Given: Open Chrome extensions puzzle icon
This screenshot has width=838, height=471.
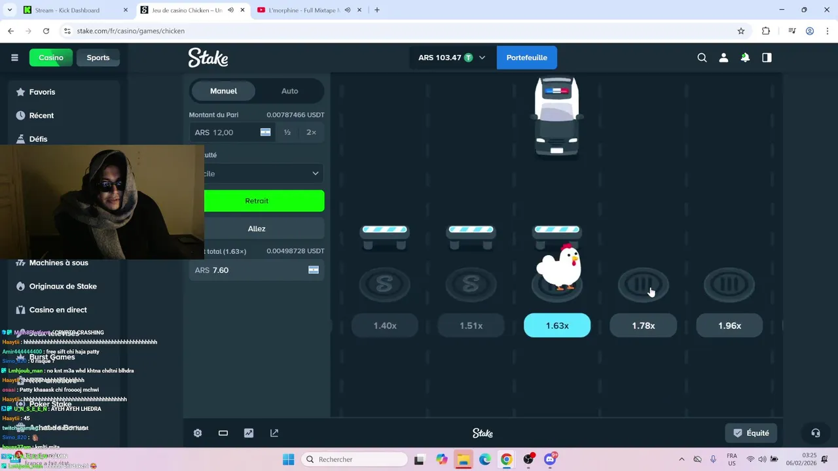Looking at the screenshot, I should tap(766, 31).
